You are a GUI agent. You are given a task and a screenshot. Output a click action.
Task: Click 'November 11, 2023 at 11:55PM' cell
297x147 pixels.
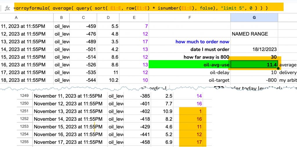tap(70, 96)
